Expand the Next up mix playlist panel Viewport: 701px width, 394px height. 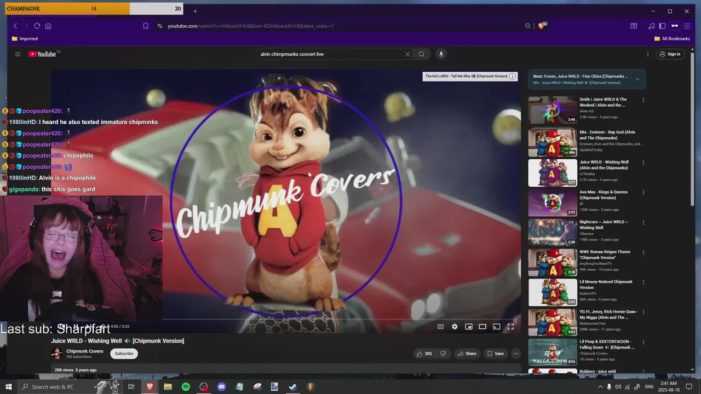(637, 79)
